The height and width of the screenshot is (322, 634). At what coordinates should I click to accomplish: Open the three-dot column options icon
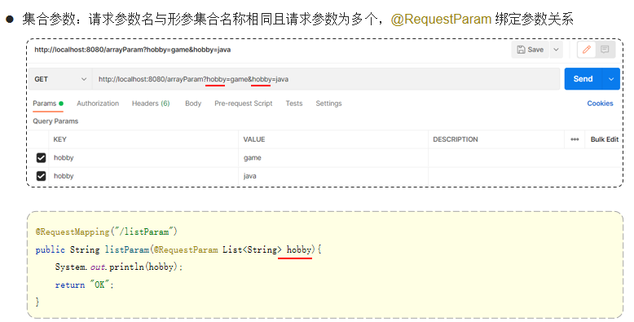(x=575, y=139)
